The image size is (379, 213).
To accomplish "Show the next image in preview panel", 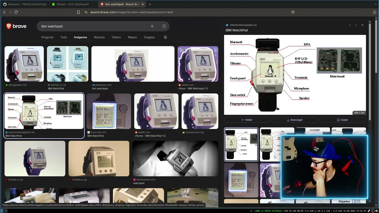I will pos(356,25).
